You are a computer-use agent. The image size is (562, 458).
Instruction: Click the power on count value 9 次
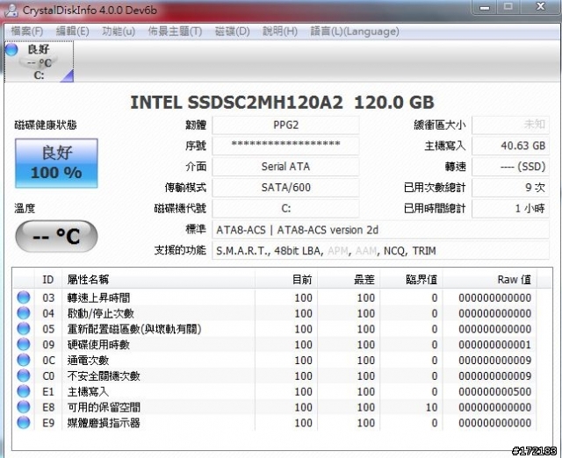pyautogui.click(x=510, y=187)
